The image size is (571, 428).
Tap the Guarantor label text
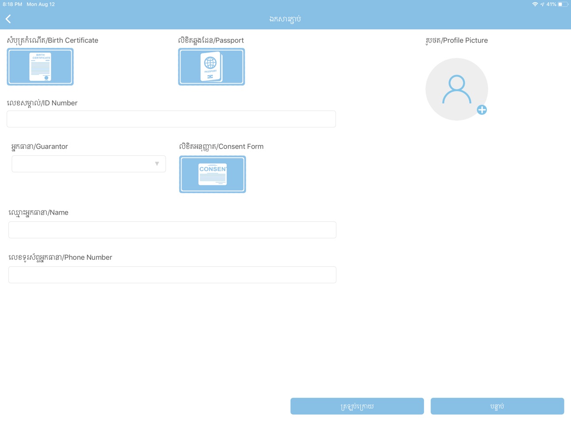(40, 147)
